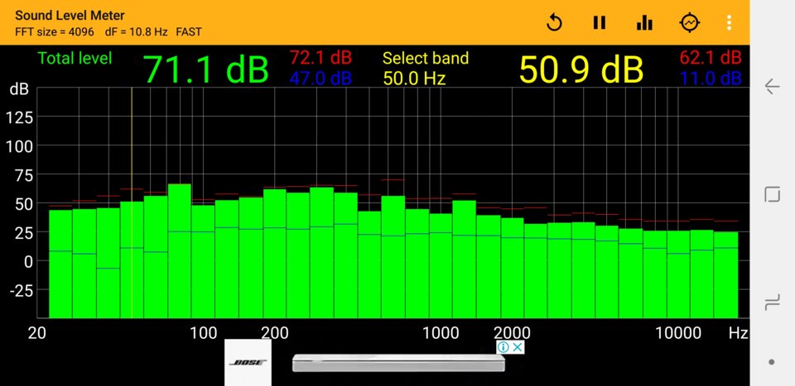Select the bar above the 2000 Hz label
Image resolution: width=795 pixels, height=386 pixels.
click(512, 268)
